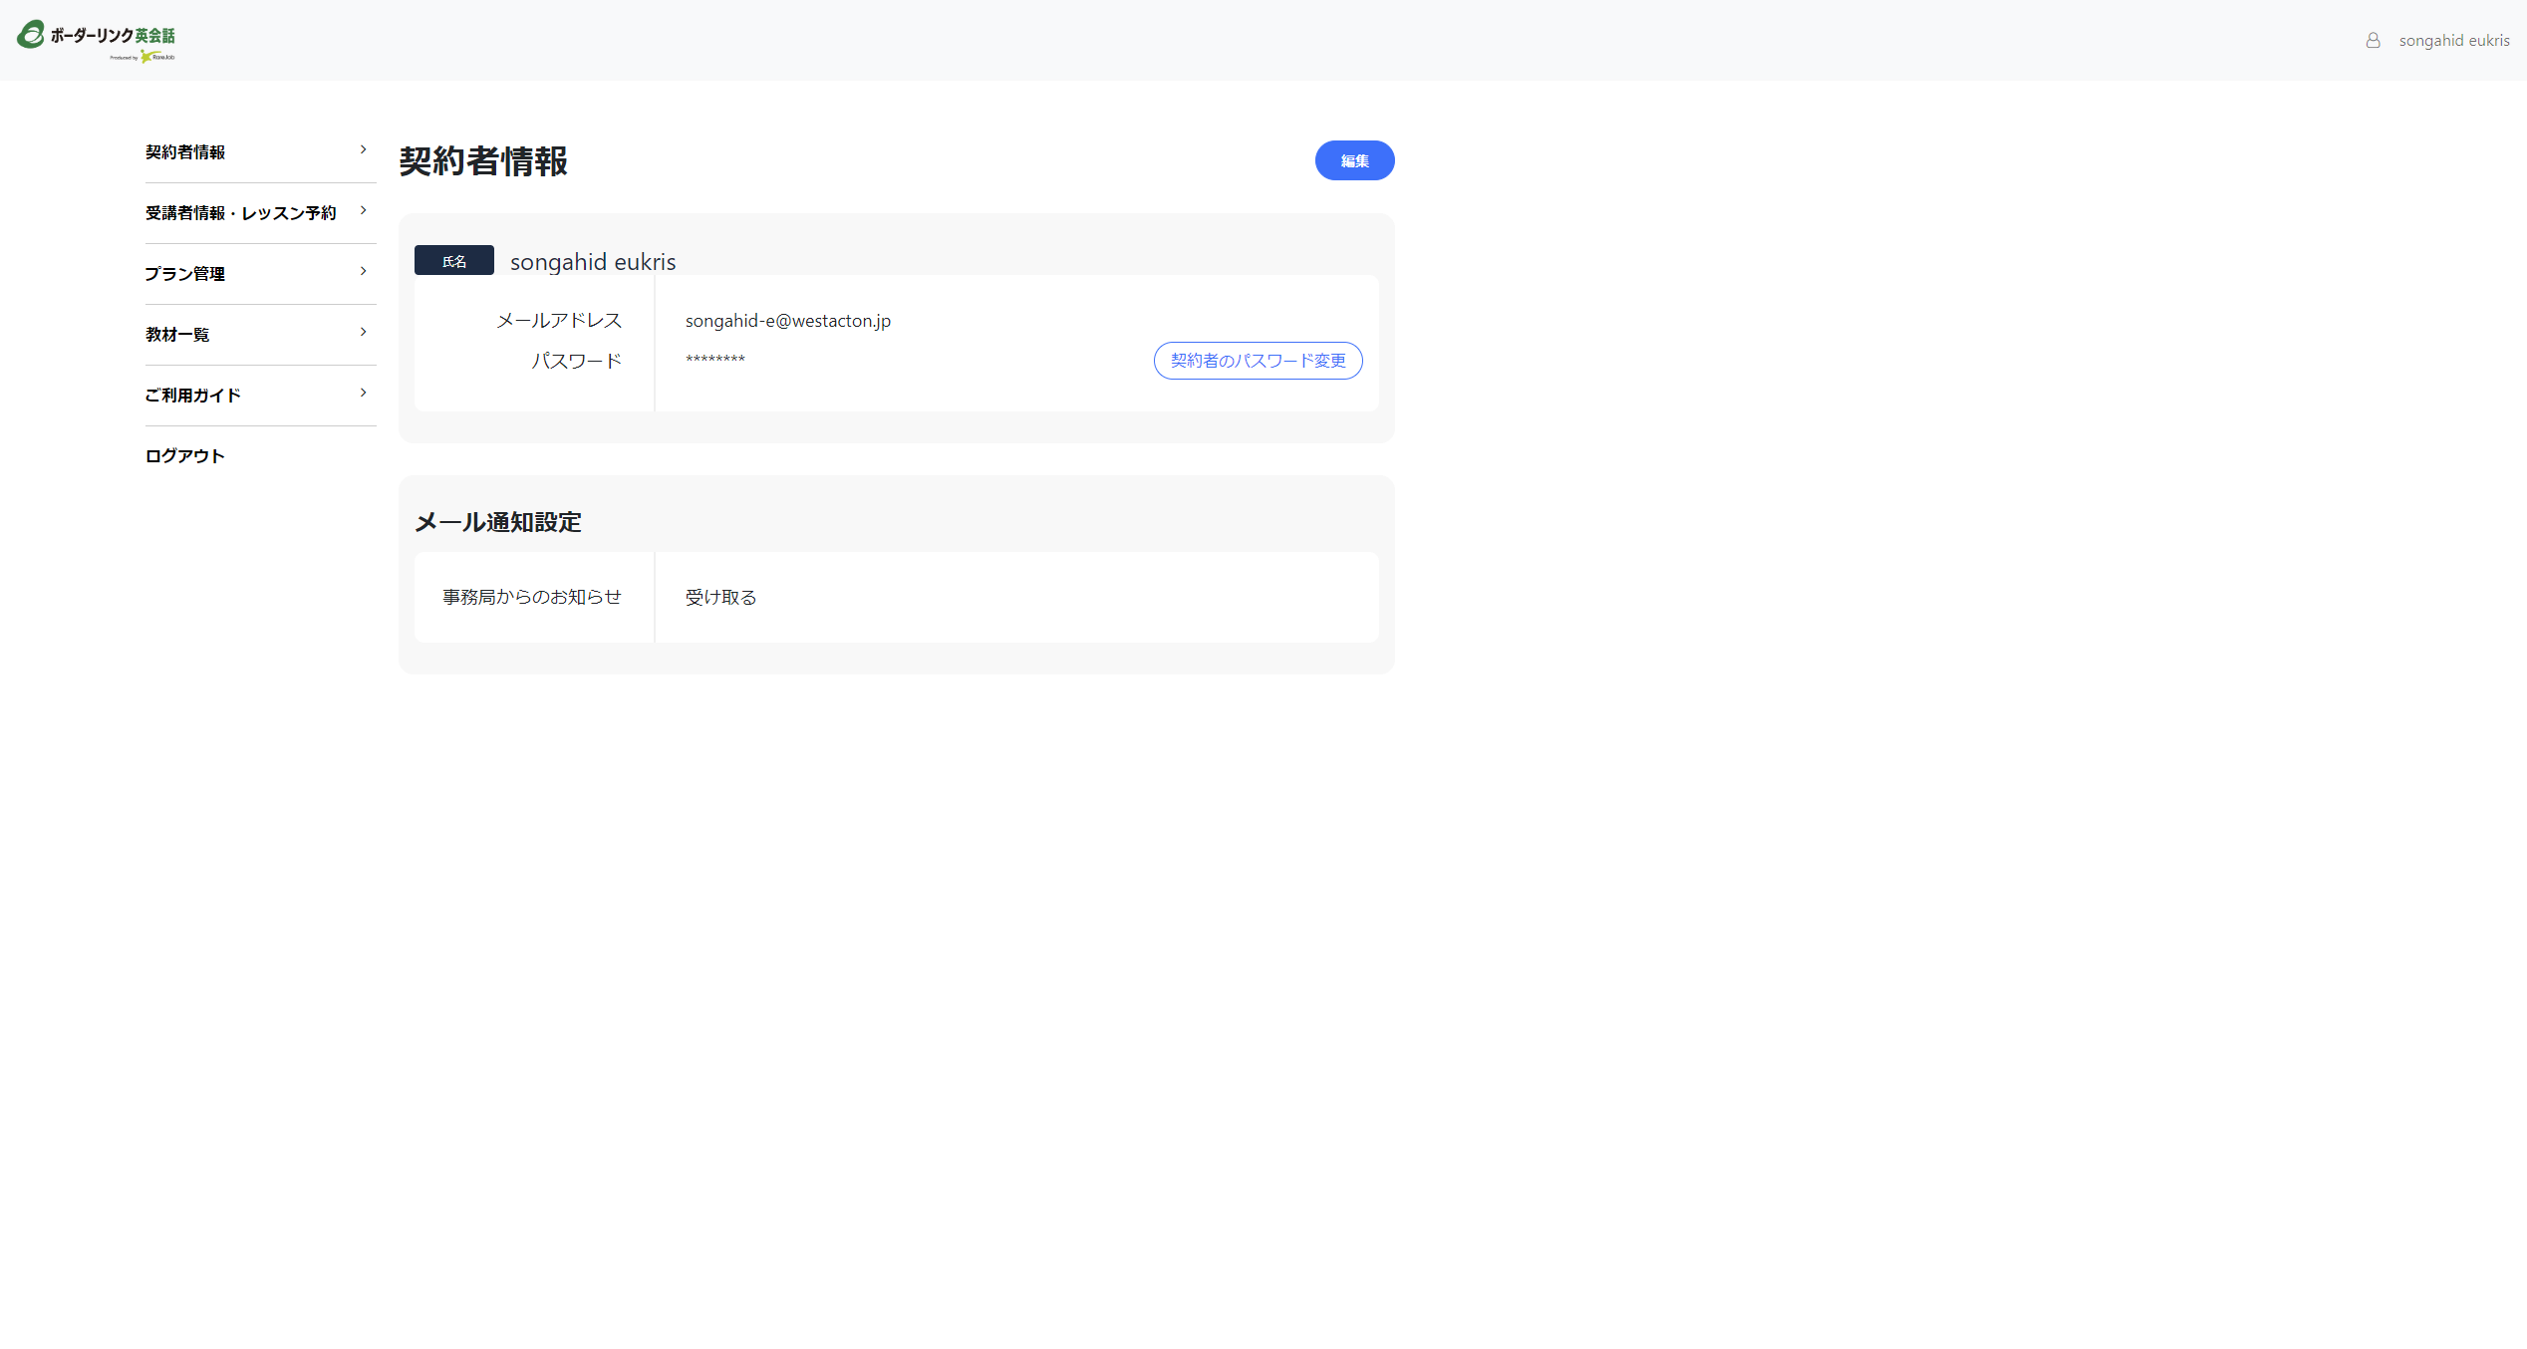Expand the chevron next to プラン管理
Viewport: 2527px width, 1349px height.
click(364, 271)
